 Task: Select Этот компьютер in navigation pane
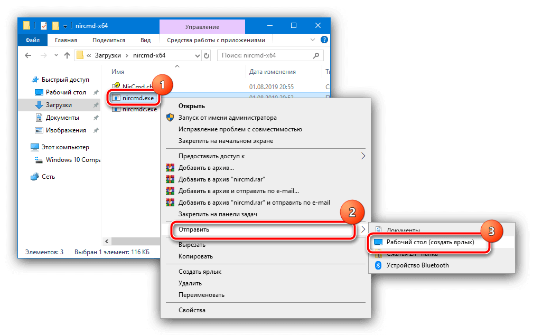[x=60, y=147]
